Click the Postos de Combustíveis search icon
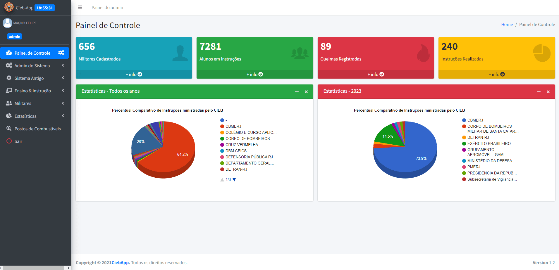The height and width of the screenshot is (270, 559). coord(9,129)
